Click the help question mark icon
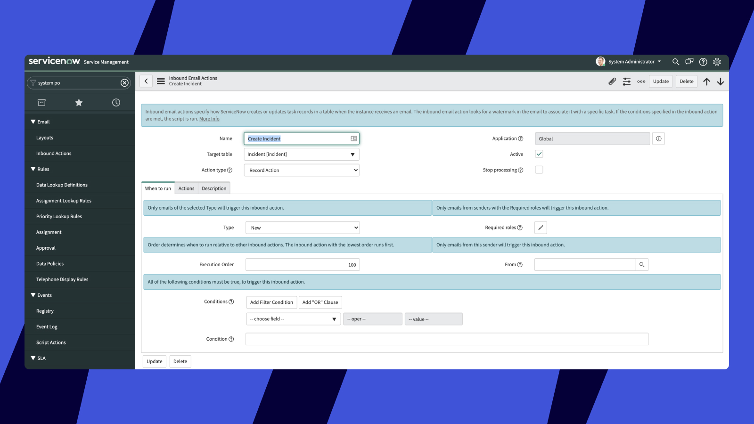The height and width of the screenshot is (424, 754). 703,62
